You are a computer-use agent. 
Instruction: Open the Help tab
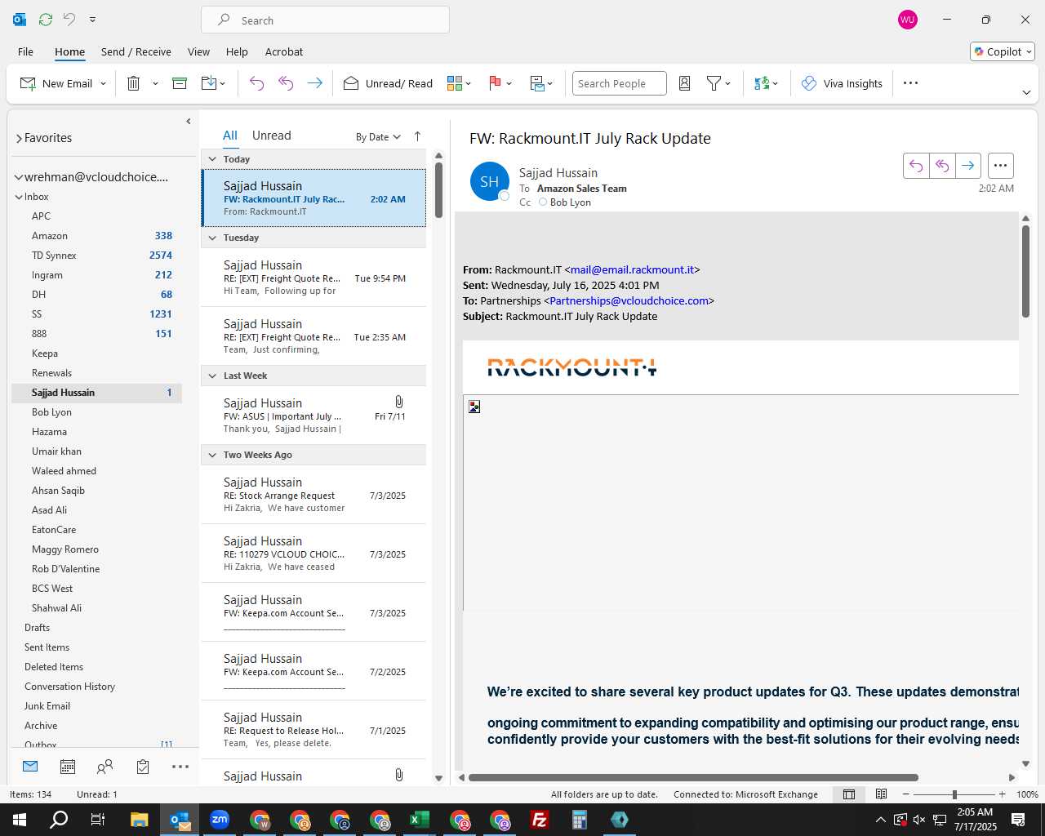[x=237, y=51]
